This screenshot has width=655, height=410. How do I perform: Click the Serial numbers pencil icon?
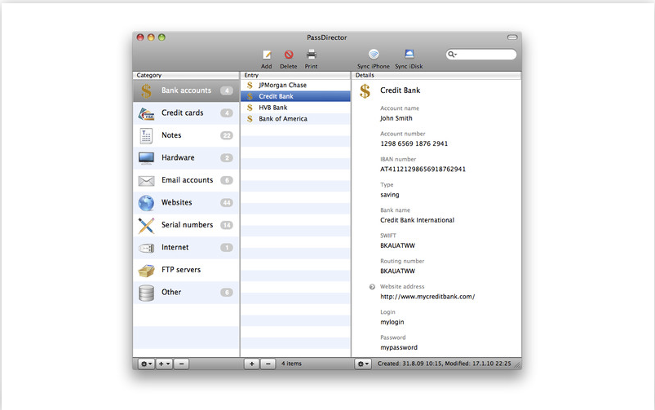[146, 226]
